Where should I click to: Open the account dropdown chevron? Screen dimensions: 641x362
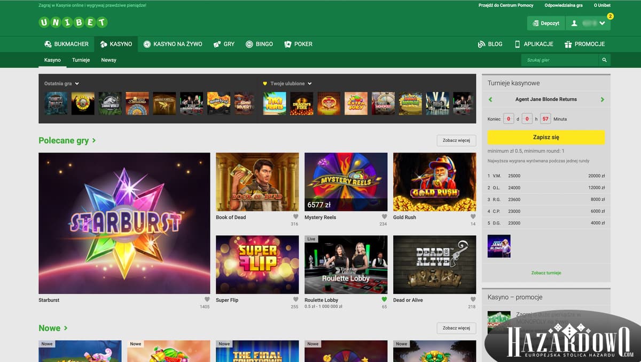coord(603,23)
